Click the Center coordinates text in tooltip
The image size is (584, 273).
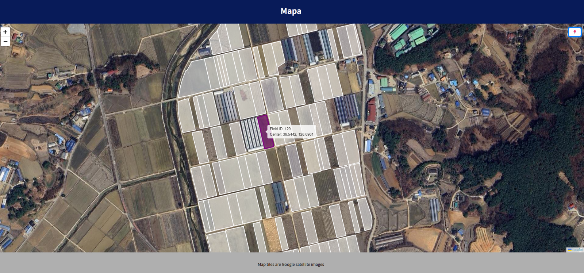click(x=291, y=134)
